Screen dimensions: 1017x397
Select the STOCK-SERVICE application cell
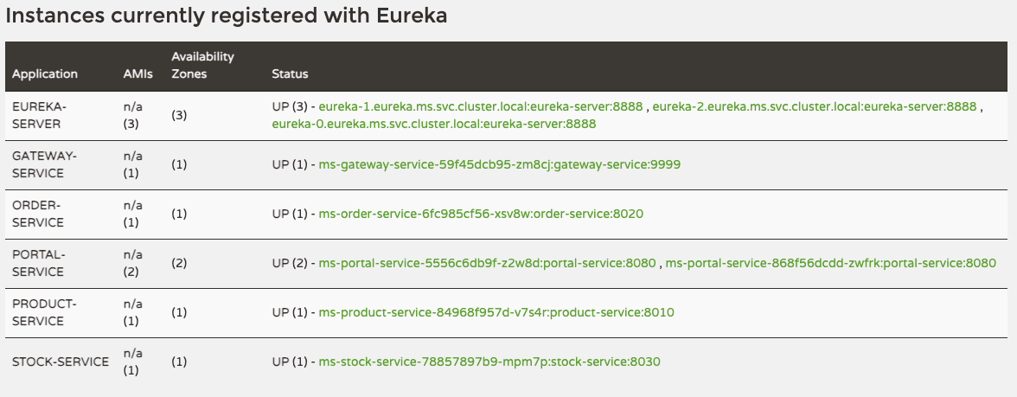click(61, 362)
